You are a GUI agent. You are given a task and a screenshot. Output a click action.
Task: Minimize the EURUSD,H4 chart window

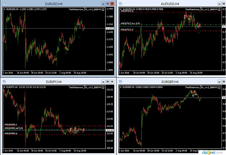[x=103, y=4]
